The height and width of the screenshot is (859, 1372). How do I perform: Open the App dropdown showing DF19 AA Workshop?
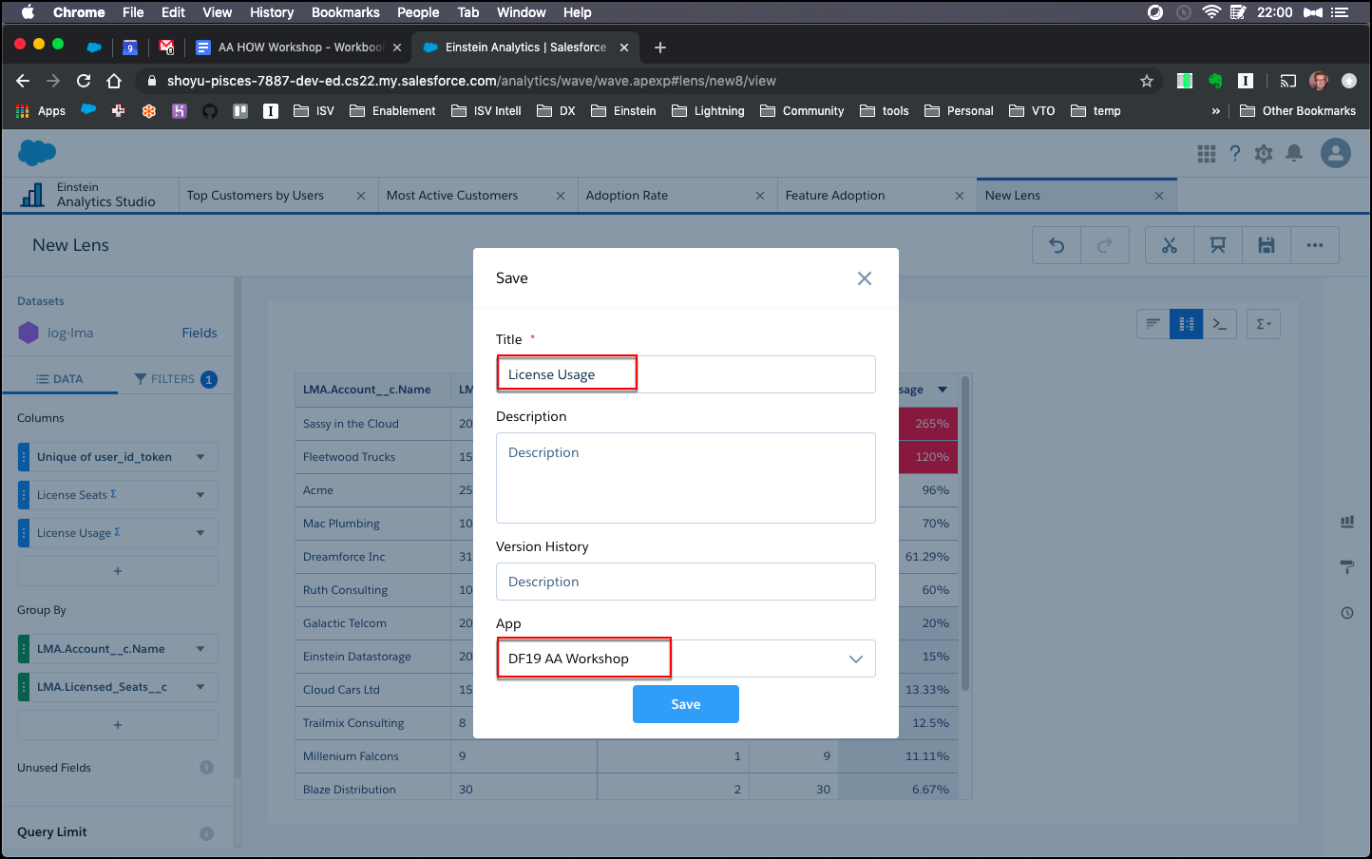point(686,659)
